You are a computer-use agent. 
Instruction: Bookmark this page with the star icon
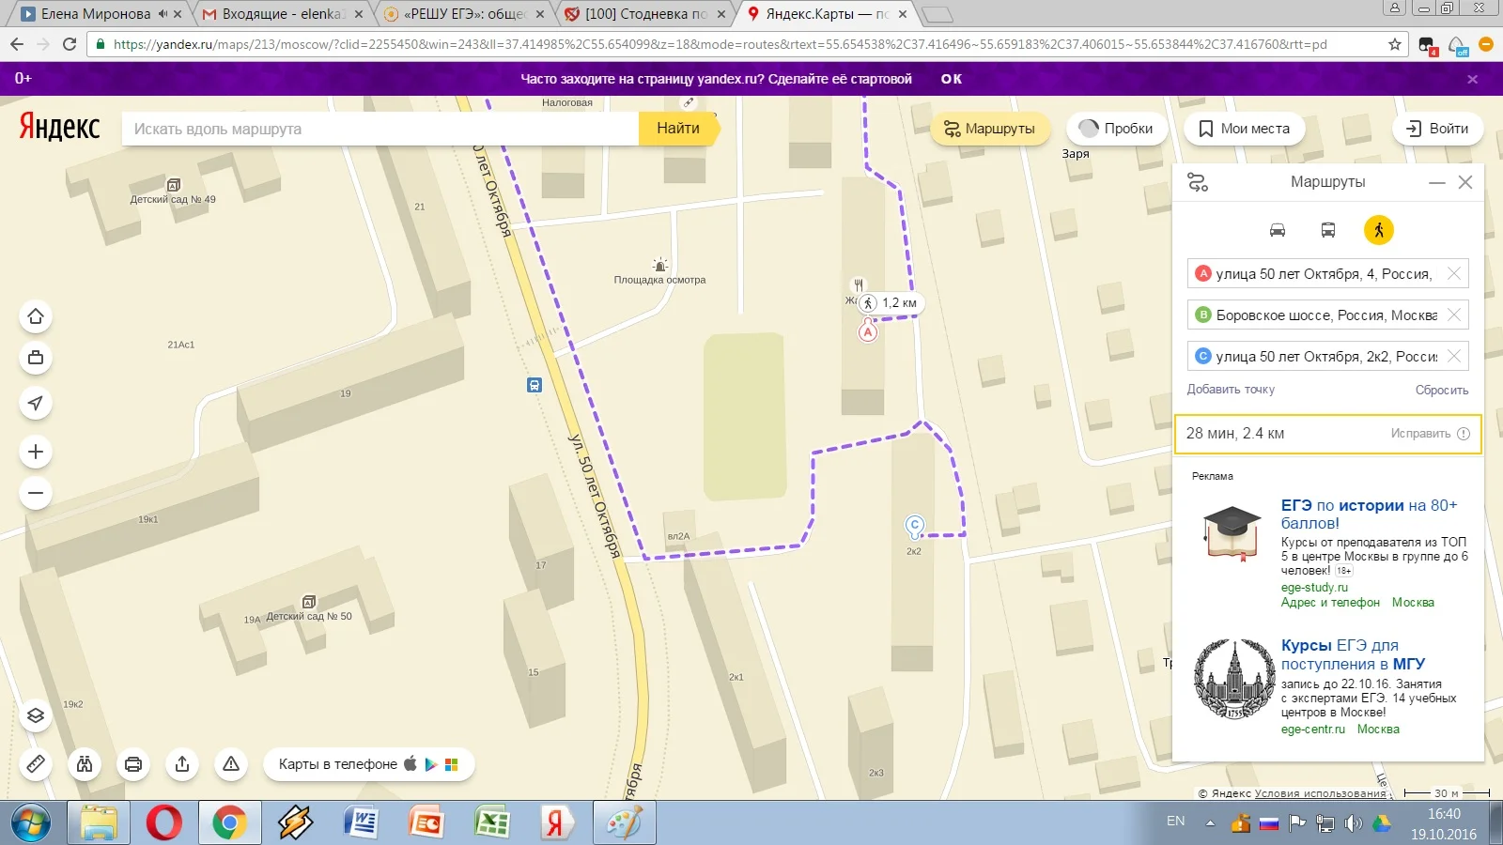point(1395,44)
